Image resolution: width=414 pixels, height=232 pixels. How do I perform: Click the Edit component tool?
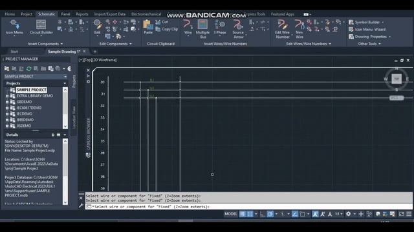click(x=98, y=27)
